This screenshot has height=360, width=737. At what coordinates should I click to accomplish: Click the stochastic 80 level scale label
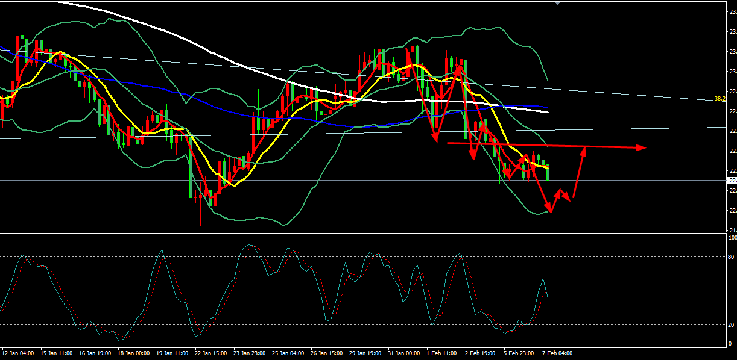pyautogui.click(x=731, y=257)
